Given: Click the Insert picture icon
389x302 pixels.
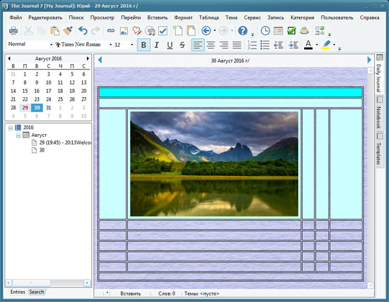Looking at the screenshot, I should pos(123,30).
